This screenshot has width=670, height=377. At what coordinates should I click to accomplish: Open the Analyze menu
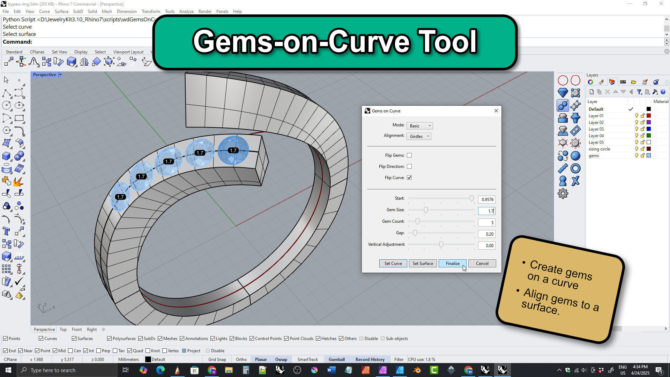click(x=186, y=12)
